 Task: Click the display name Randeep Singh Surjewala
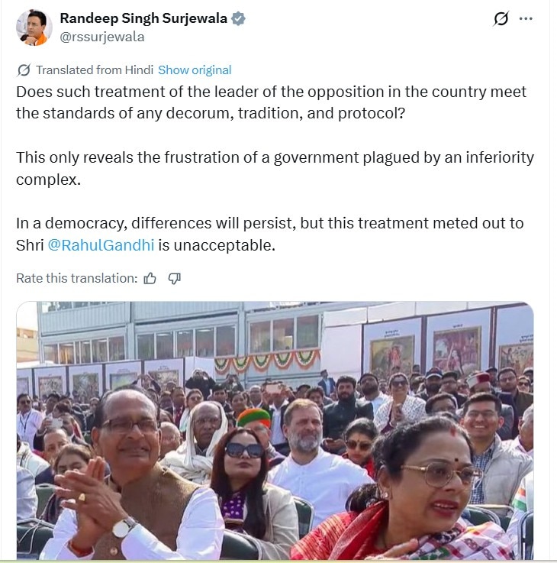[143, 18]
